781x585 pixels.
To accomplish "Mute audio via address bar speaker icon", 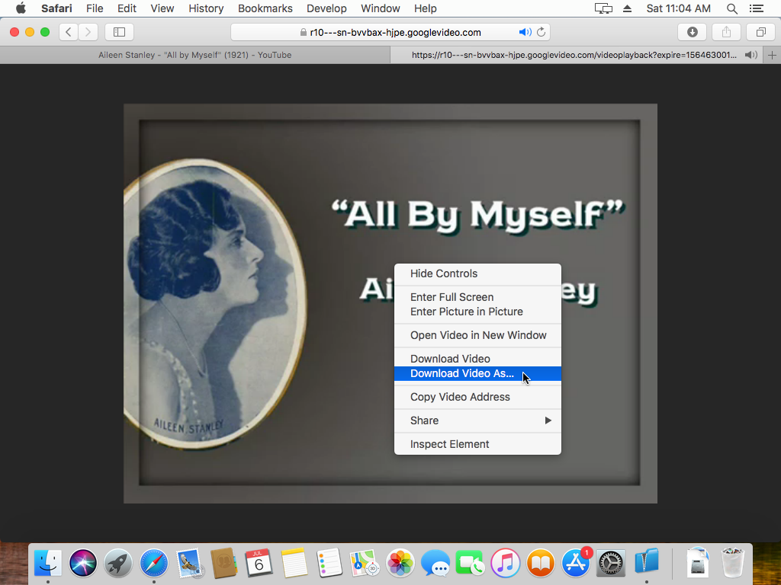I will [x=525, y=32].
